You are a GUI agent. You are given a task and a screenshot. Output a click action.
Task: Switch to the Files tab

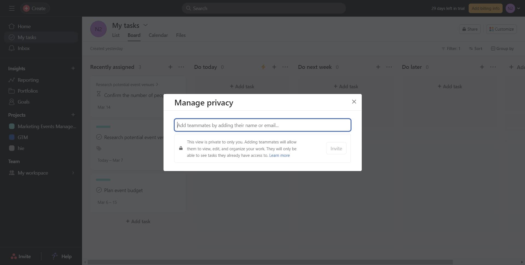tap(180, 35)
